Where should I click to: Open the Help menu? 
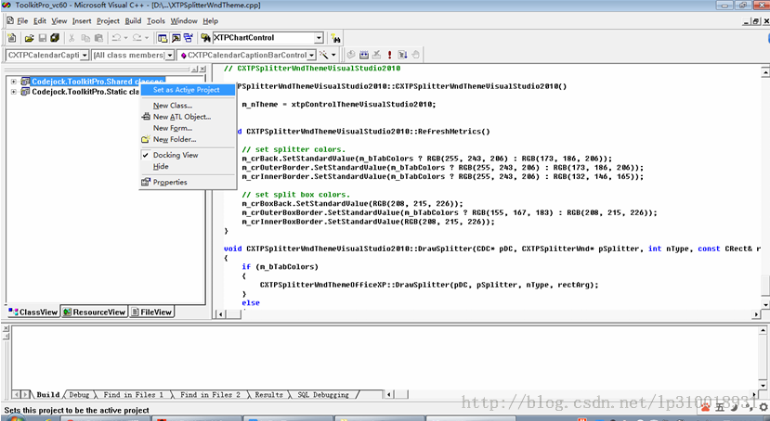point(210,21)
